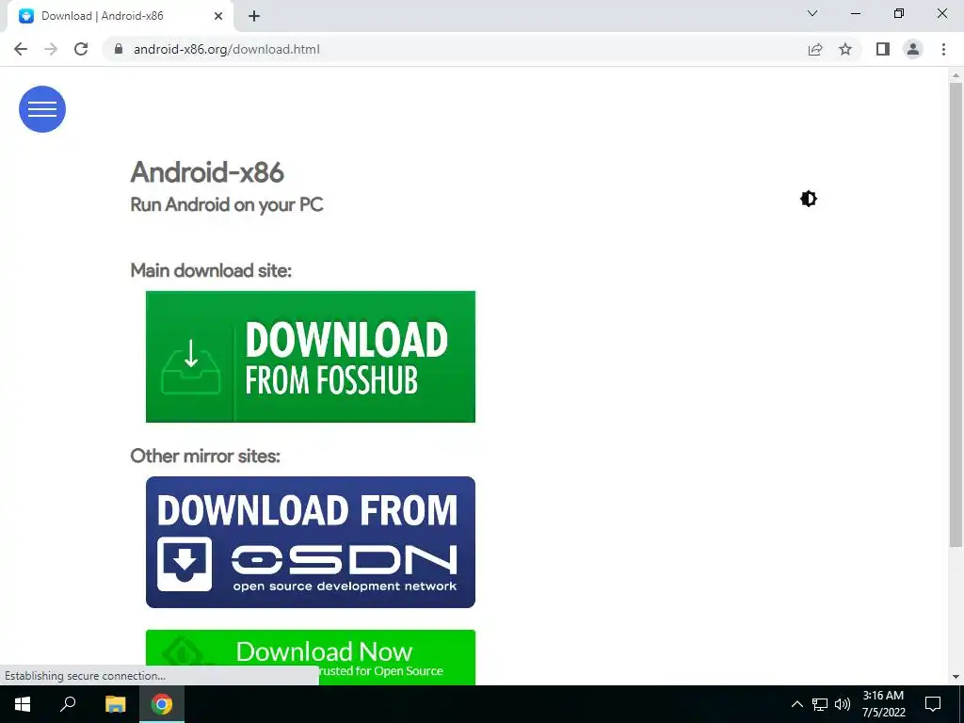Open the Windows Start menu
Screen dimensions: 964x723
(x=23, y=704)
